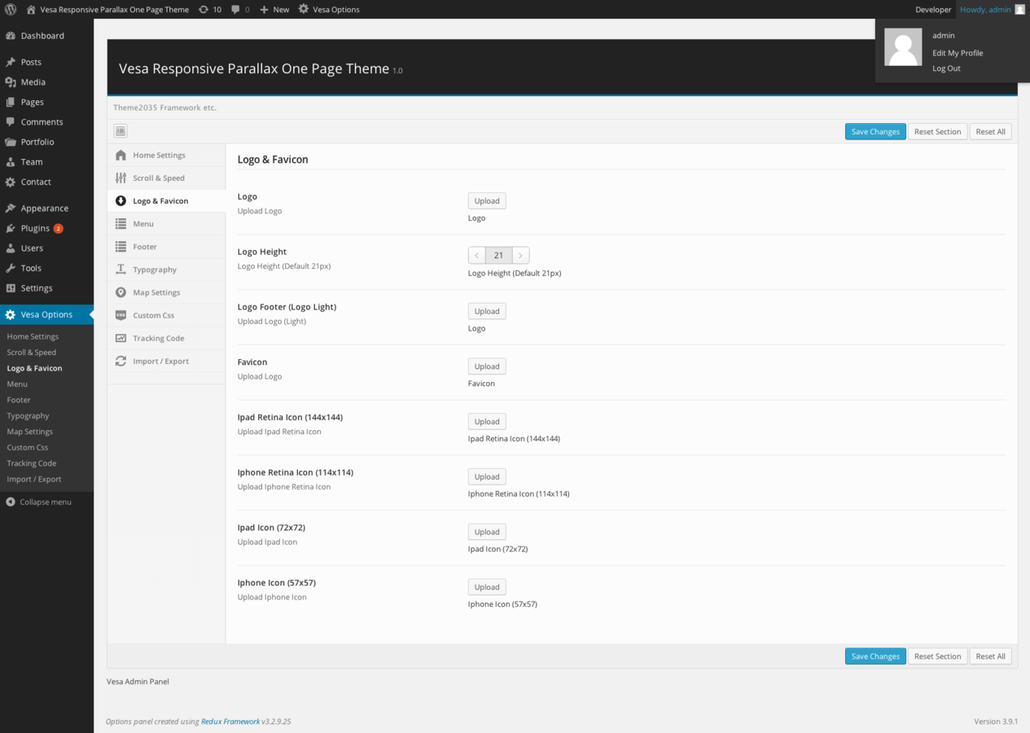The width and height of the screenshot is (1030, 733).
Task: Click the admin avatar thumbnail in dropdown
Action: coord(903,46)
